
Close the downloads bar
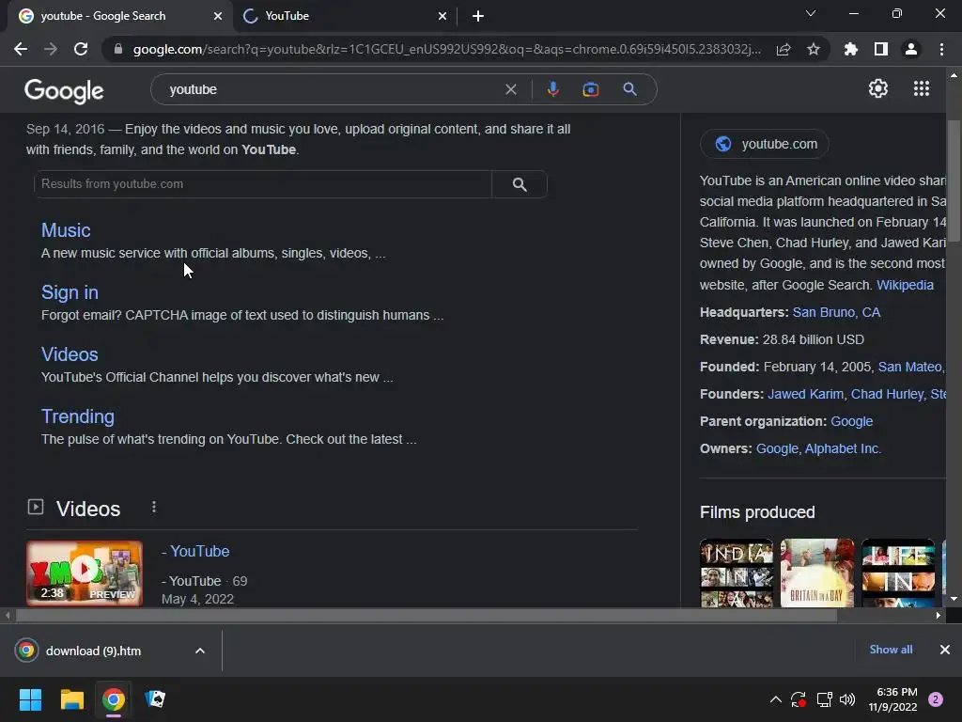pyautogui.click(x=945, y=650)
